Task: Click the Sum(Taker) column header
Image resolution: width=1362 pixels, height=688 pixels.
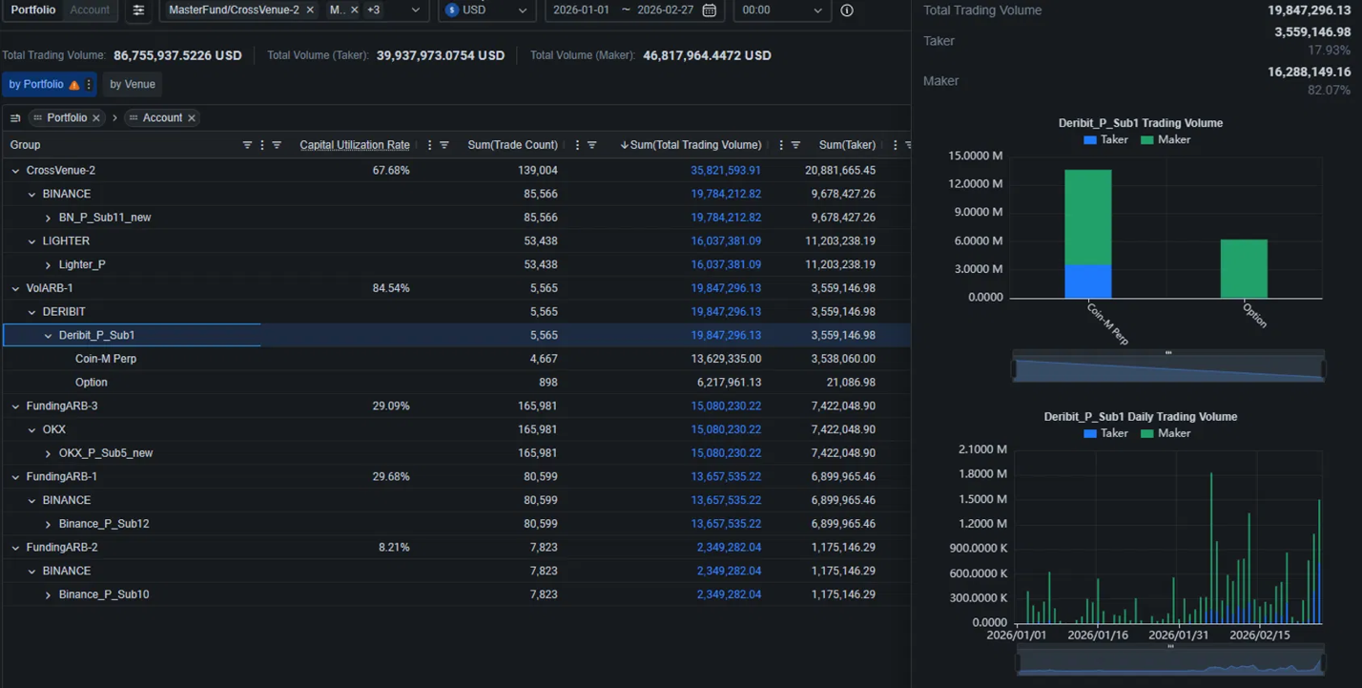Action: (847, 145)
